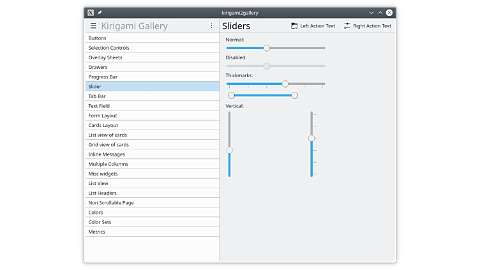The height and width of the screenshot is (270, 480).
Task: Open the Buttons gallery page
Action: pos(98,38)
